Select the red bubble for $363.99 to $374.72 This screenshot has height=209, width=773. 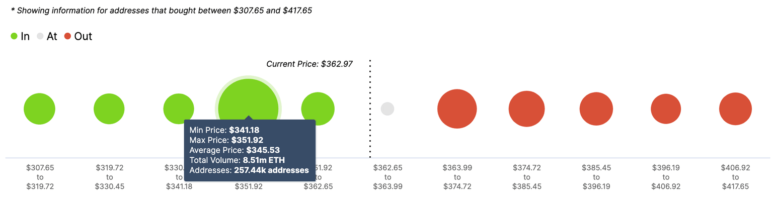[x=457, y=109]
